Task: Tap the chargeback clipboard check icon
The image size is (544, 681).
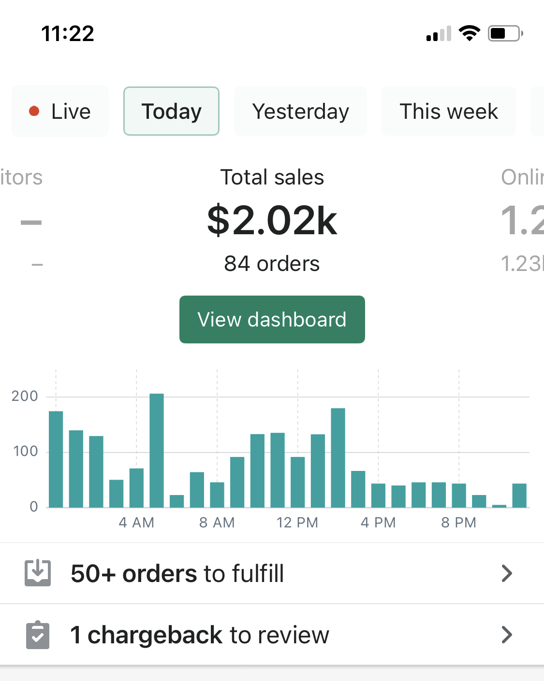Action: [x=38, y=635]
